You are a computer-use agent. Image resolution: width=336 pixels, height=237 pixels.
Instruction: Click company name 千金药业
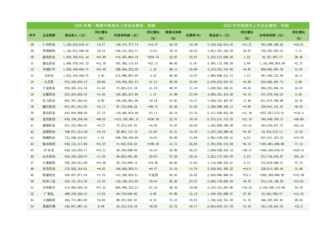(x=49, y=88)
